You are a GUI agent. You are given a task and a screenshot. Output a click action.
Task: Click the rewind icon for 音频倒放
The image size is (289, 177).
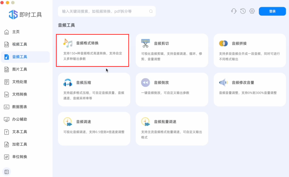pyautogui.click(x=145, y=83)
